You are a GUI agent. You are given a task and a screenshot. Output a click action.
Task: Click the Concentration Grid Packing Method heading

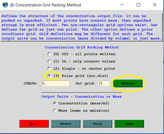(82, 47)
